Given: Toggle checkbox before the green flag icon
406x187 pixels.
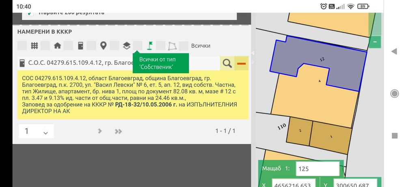Looking at the screenshot, I should point(138,46).
